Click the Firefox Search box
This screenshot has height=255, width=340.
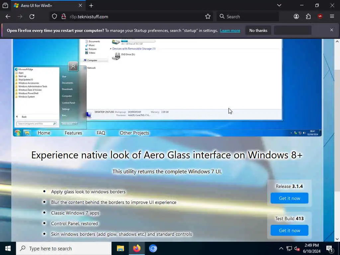point(248,17)
